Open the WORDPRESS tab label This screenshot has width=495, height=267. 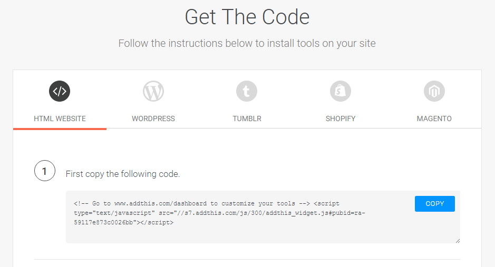coord(153,118)
